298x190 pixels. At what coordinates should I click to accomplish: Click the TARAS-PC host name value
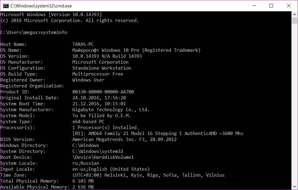(x=83, y=44)
